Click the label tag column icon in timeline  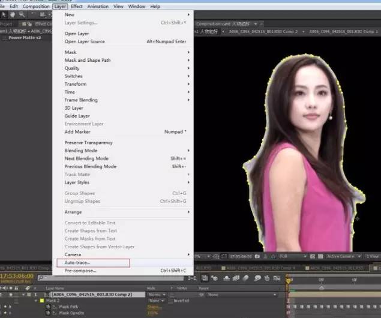tap(28, 288)
